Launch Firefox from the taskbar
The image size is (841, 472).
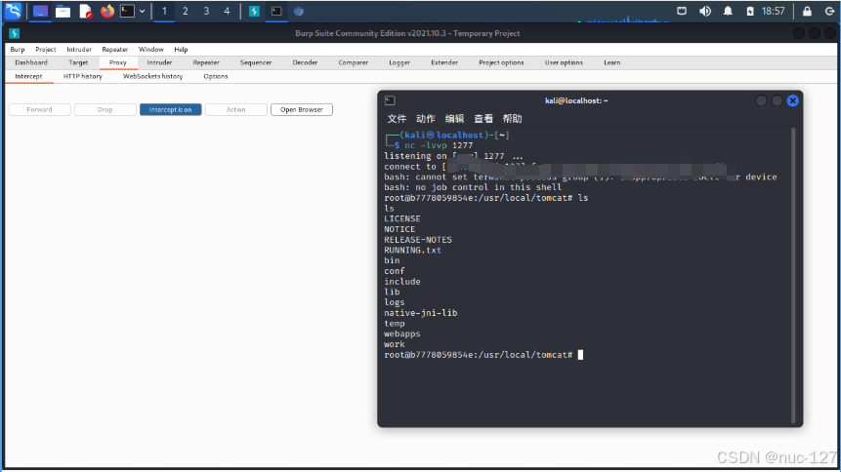(107, 12)
